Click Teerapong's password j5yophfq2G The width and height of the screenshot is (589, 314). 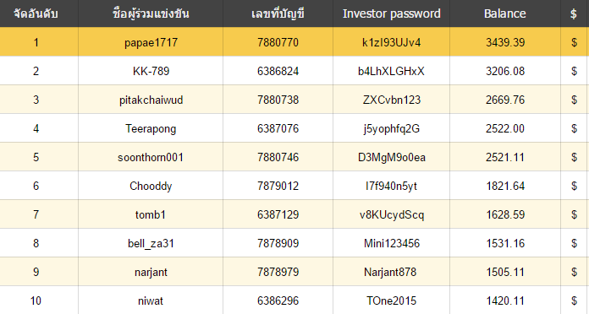(x=392, y=129)
